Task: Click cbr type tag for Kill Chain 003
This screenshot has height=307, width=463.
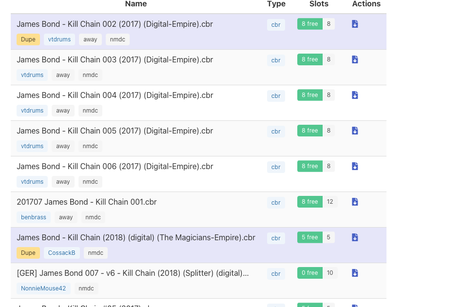Action: [x=276, y=60]
